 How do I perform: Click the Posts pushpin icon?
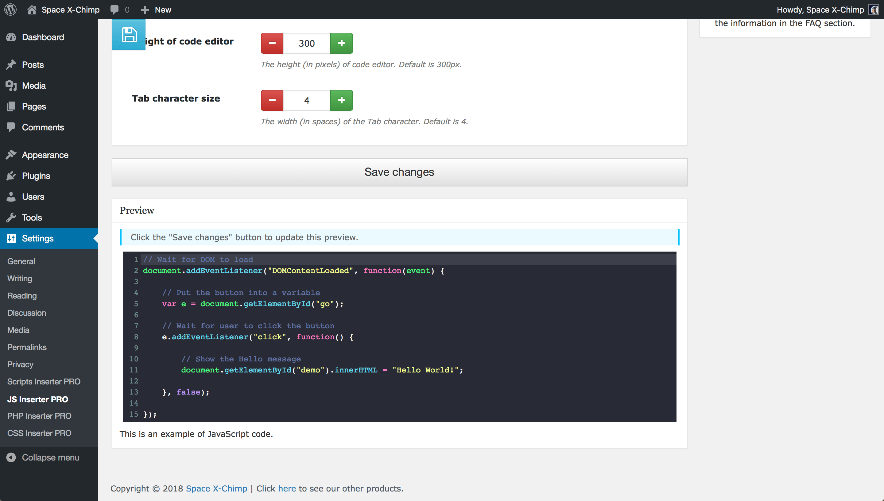[11, 65]
